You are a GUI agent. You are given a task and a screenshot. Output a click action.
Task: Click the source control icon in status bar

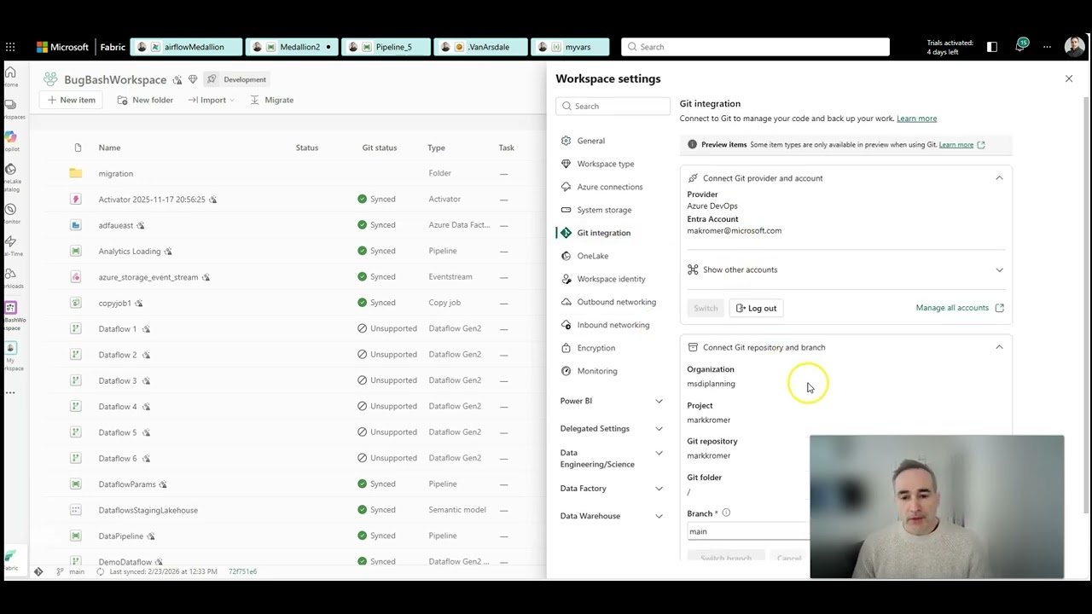38,571
